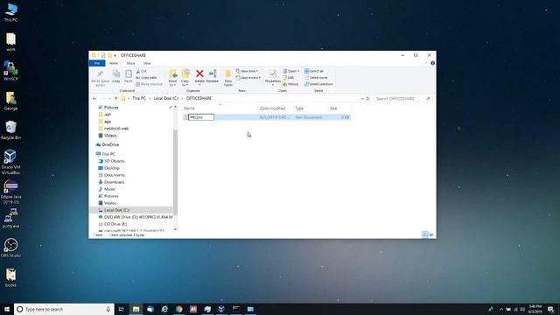Click the taskbar search box
The image size is (560, 315).
[64, 309]
